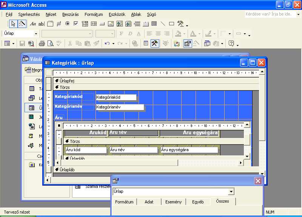
Task: Select the Option Button radio tool
Action: point(68,24)
